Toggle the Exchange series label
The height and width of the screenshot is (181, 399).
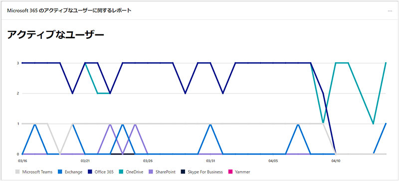[x=73, y=172]
